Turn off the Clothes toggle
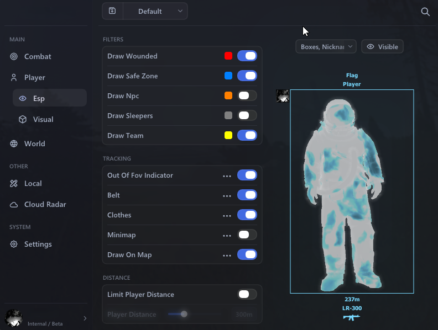The image size is (438, 330). [x=247, y=215]
